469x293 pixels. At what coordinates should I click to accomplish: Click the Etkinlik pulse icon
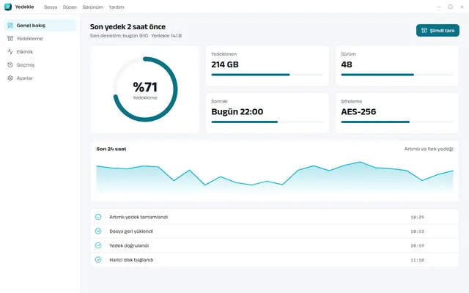point(10,52)
